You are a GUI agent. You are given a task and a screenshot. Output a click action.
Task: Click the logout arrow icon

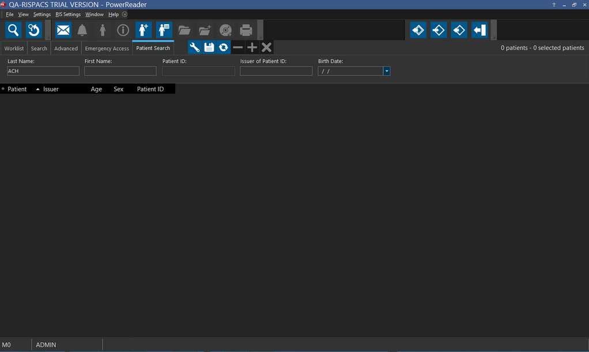[479, 30]
